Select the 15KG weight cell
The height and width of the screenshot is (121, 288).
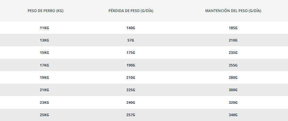point(45,53)
